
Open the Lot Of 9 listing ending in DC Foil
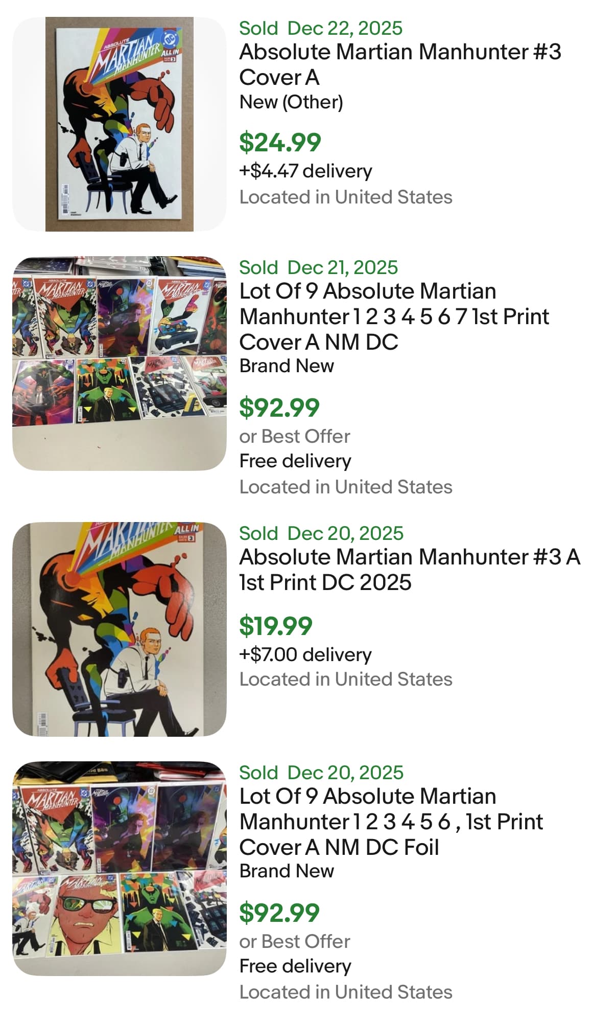point(391,822)
